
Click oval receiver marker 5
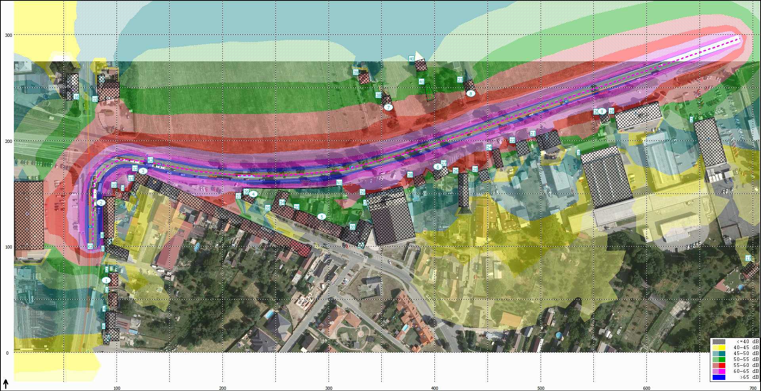pos(321,217)
